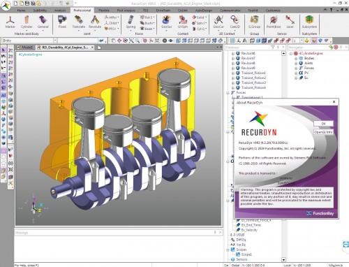Pick the Spring force tool

pyautogui.click(x=131, y=22)
